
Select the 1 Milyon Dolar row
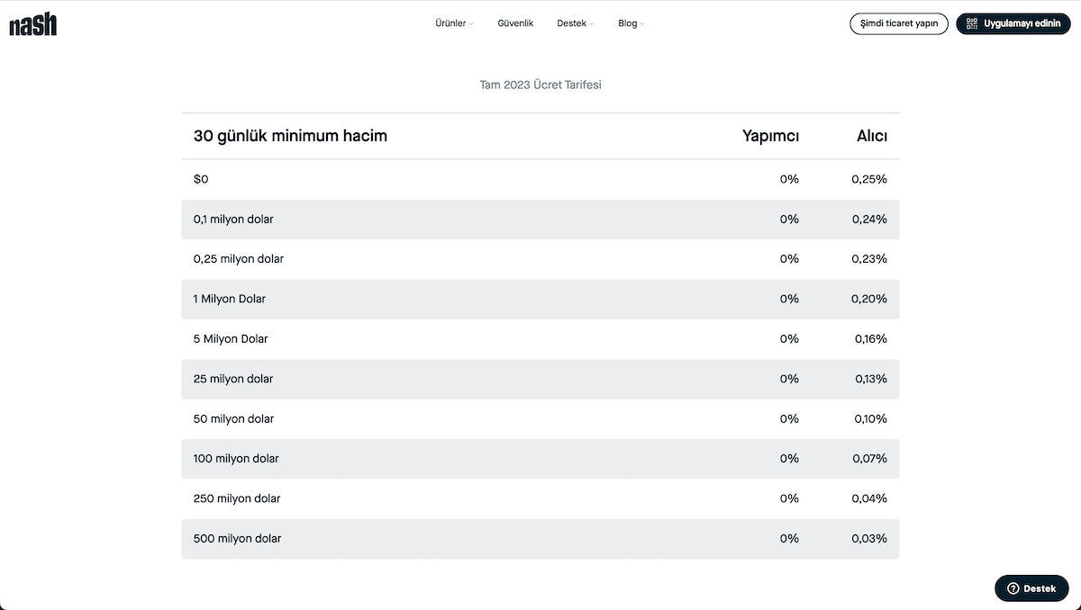(x=540, y=299)
